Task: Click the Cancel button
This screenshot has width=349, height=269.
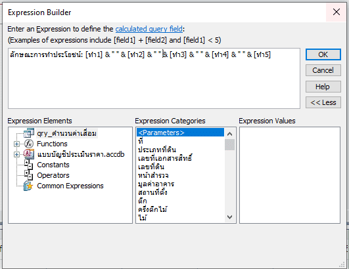Action: click(x=323, y=70)
